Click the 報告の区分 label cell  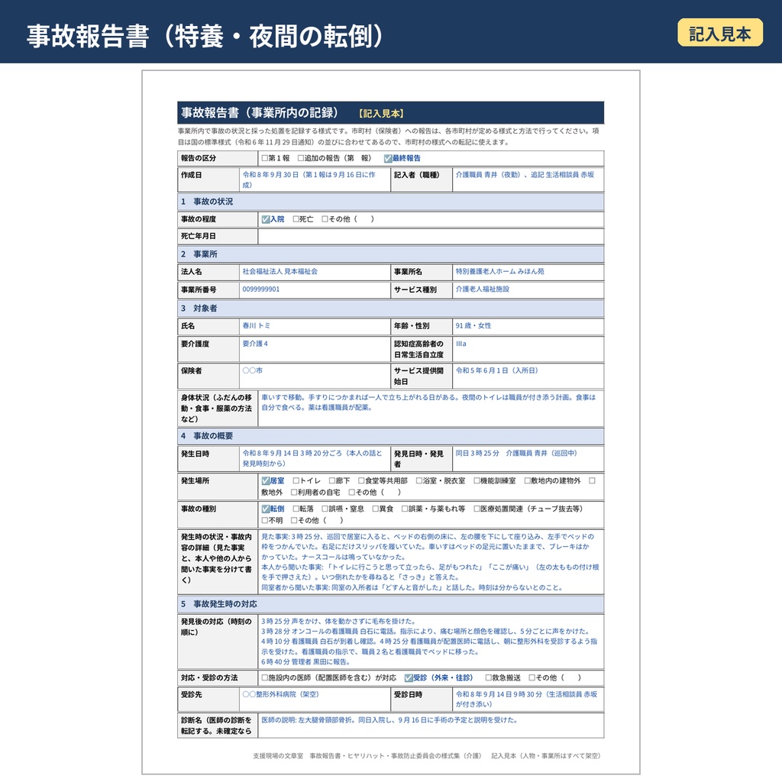click(x=218, y=158)
